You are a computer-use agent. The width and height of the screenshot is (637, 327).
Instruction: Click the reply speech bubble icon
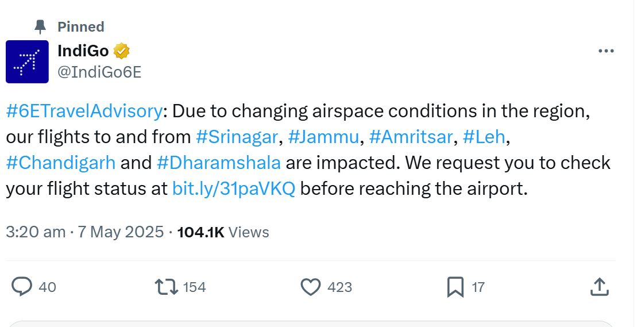[x=22, y=286]
